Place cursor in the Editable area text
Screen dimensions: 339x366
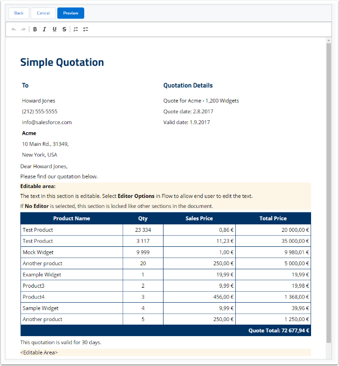(x=135, y=196)
